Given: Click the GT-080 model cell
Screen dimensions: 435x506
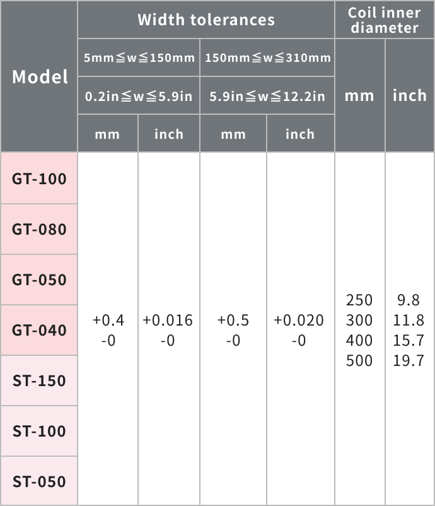Looking at the screenshot, I should click(x=39, y=229).
